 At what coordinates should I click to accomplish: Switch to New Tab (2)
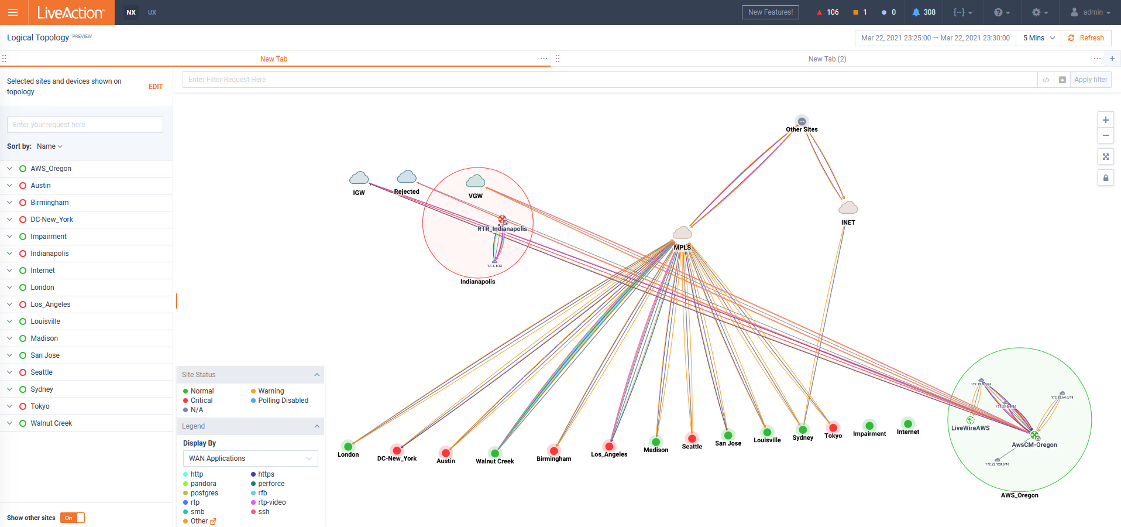(827, 59)
